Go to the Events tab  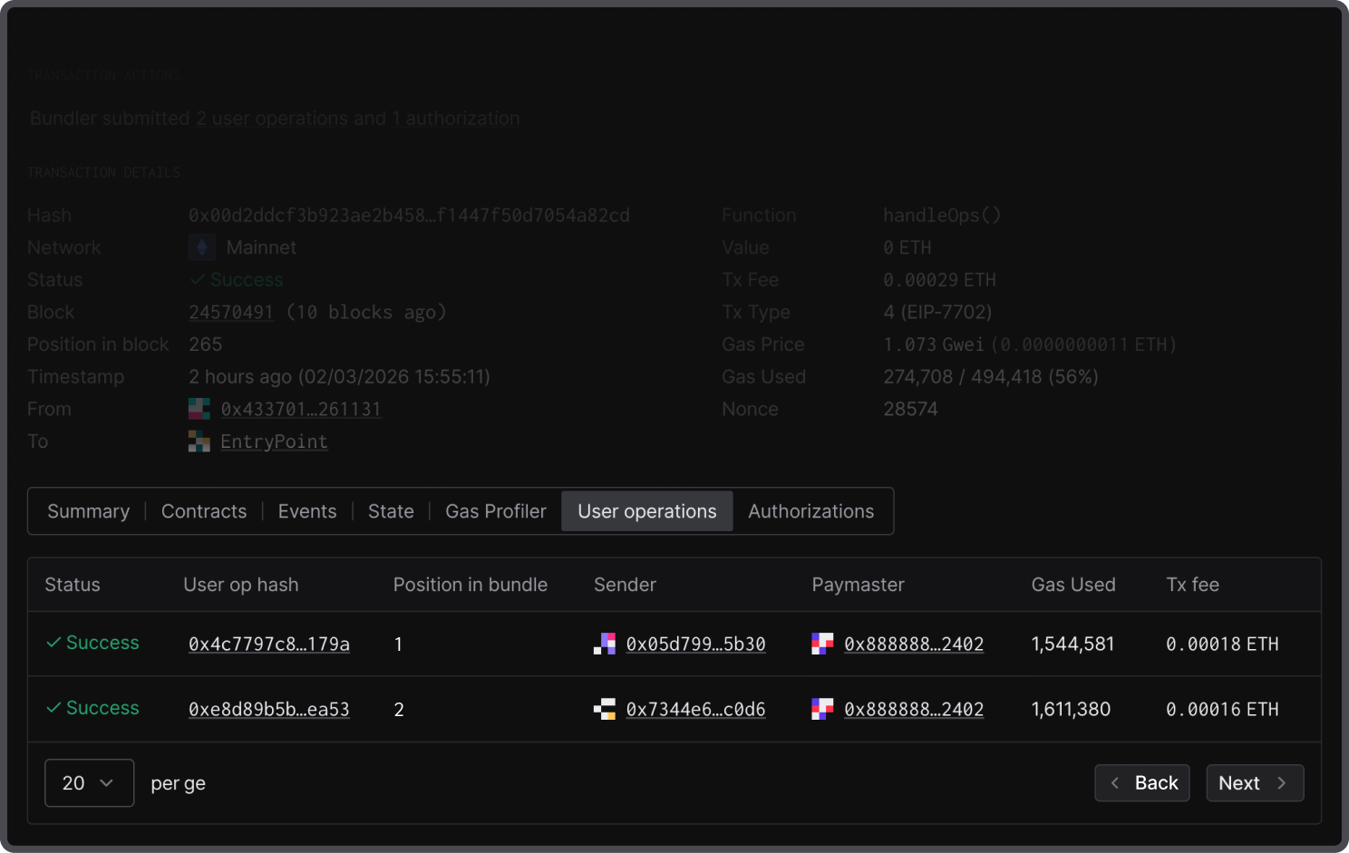pyautogui.click(x=307, y=511)
